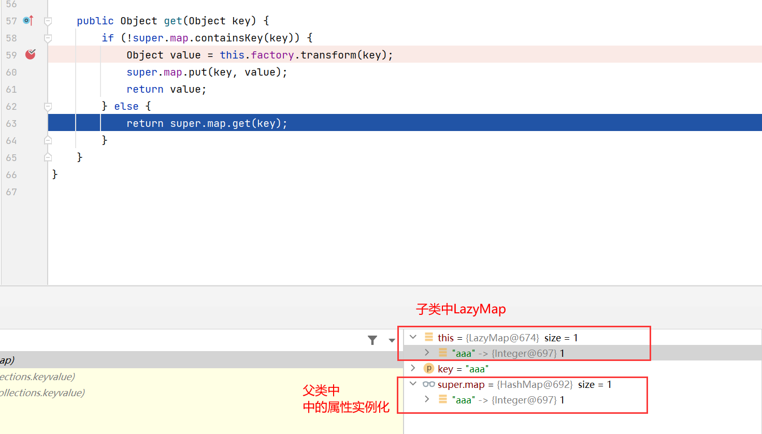Select the 'super.map = {HashMap@692}' row text
The image size is (762, 434).
pyautogui.click(x=525, y=384)
